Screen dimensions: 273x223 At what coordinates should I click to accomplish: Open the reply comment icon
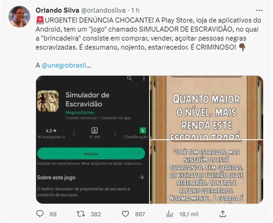point(40,214)
